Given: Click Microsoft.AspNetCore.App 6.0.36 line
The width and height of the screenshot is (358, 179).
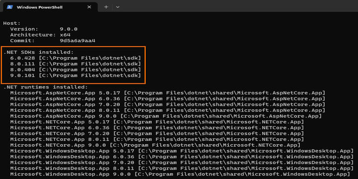Looking at the screenshot, I should [168, 99].
